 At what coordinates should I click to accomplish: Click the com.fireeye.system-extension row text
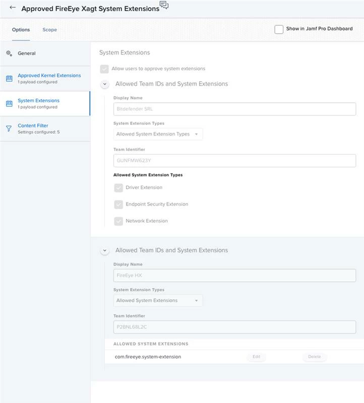[148, 357]
